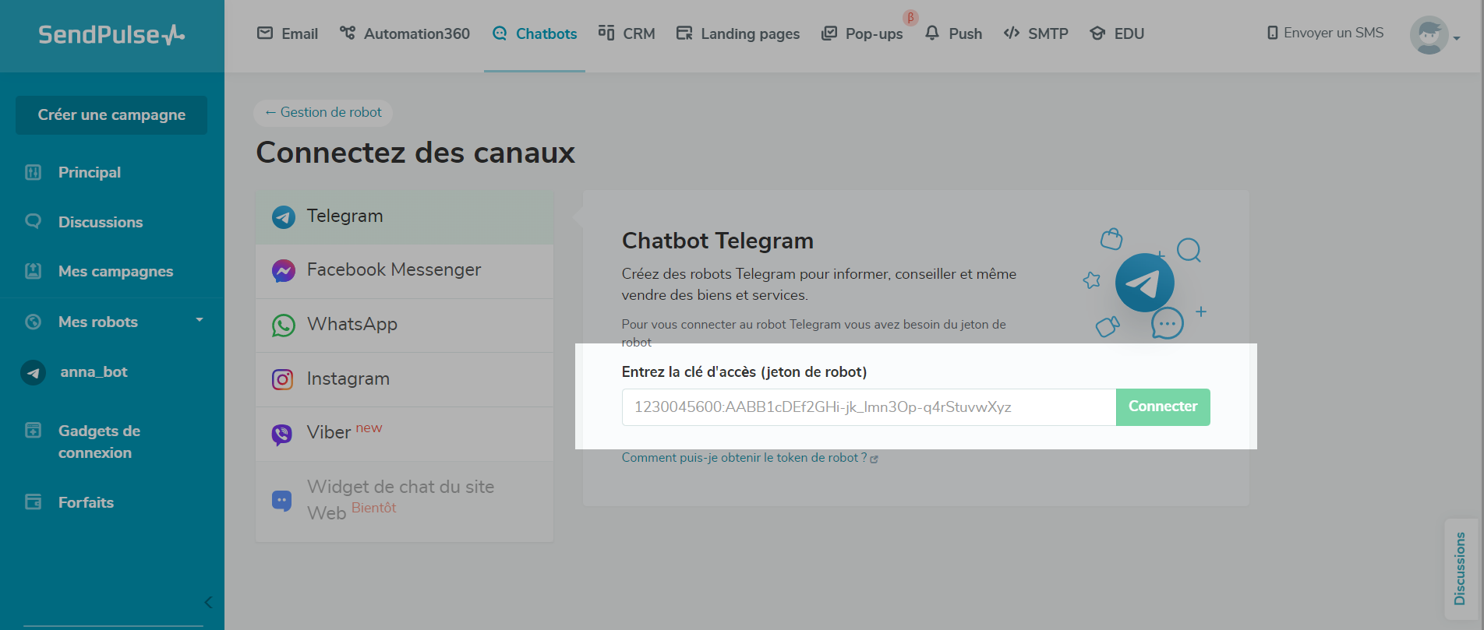1484x630 pixels.
Task: Open the CRM section
Action: (x=627, y=33)
